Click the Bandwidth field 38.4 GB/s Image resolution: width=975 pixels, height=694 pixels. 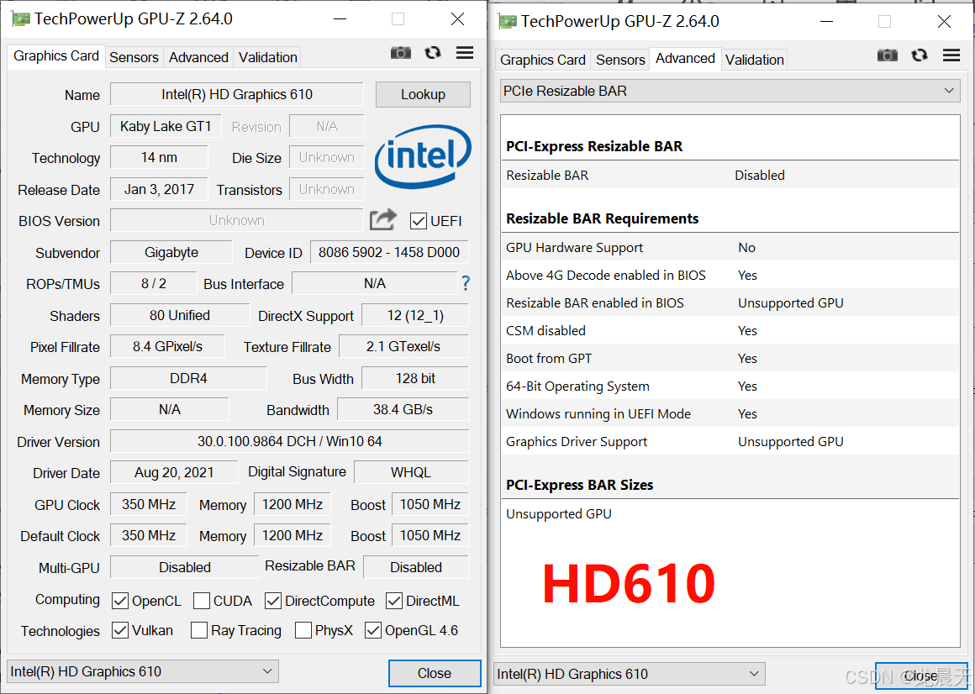403,409
